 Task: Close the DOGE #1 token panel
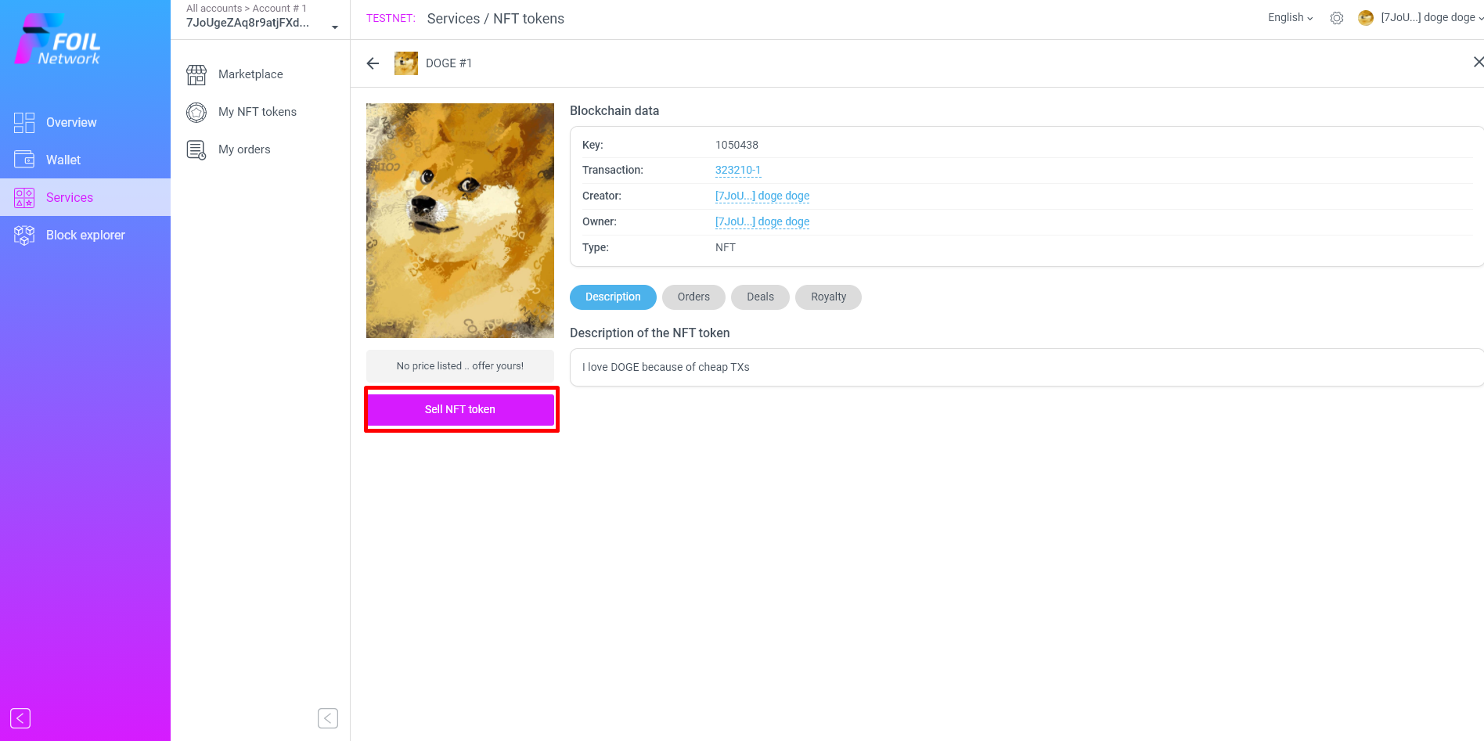(1478, 62)
